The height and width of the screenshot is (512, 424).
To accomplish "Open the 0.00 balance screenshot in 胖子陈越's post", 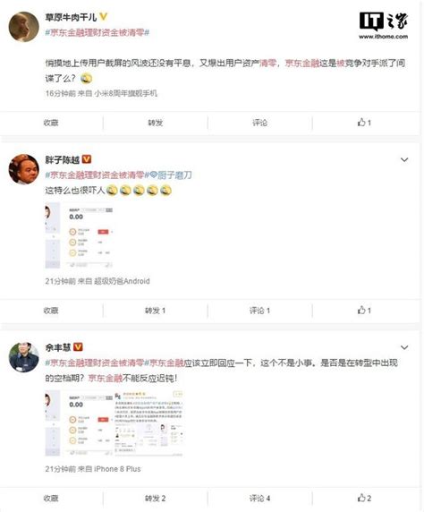I will tap(79, 235).
